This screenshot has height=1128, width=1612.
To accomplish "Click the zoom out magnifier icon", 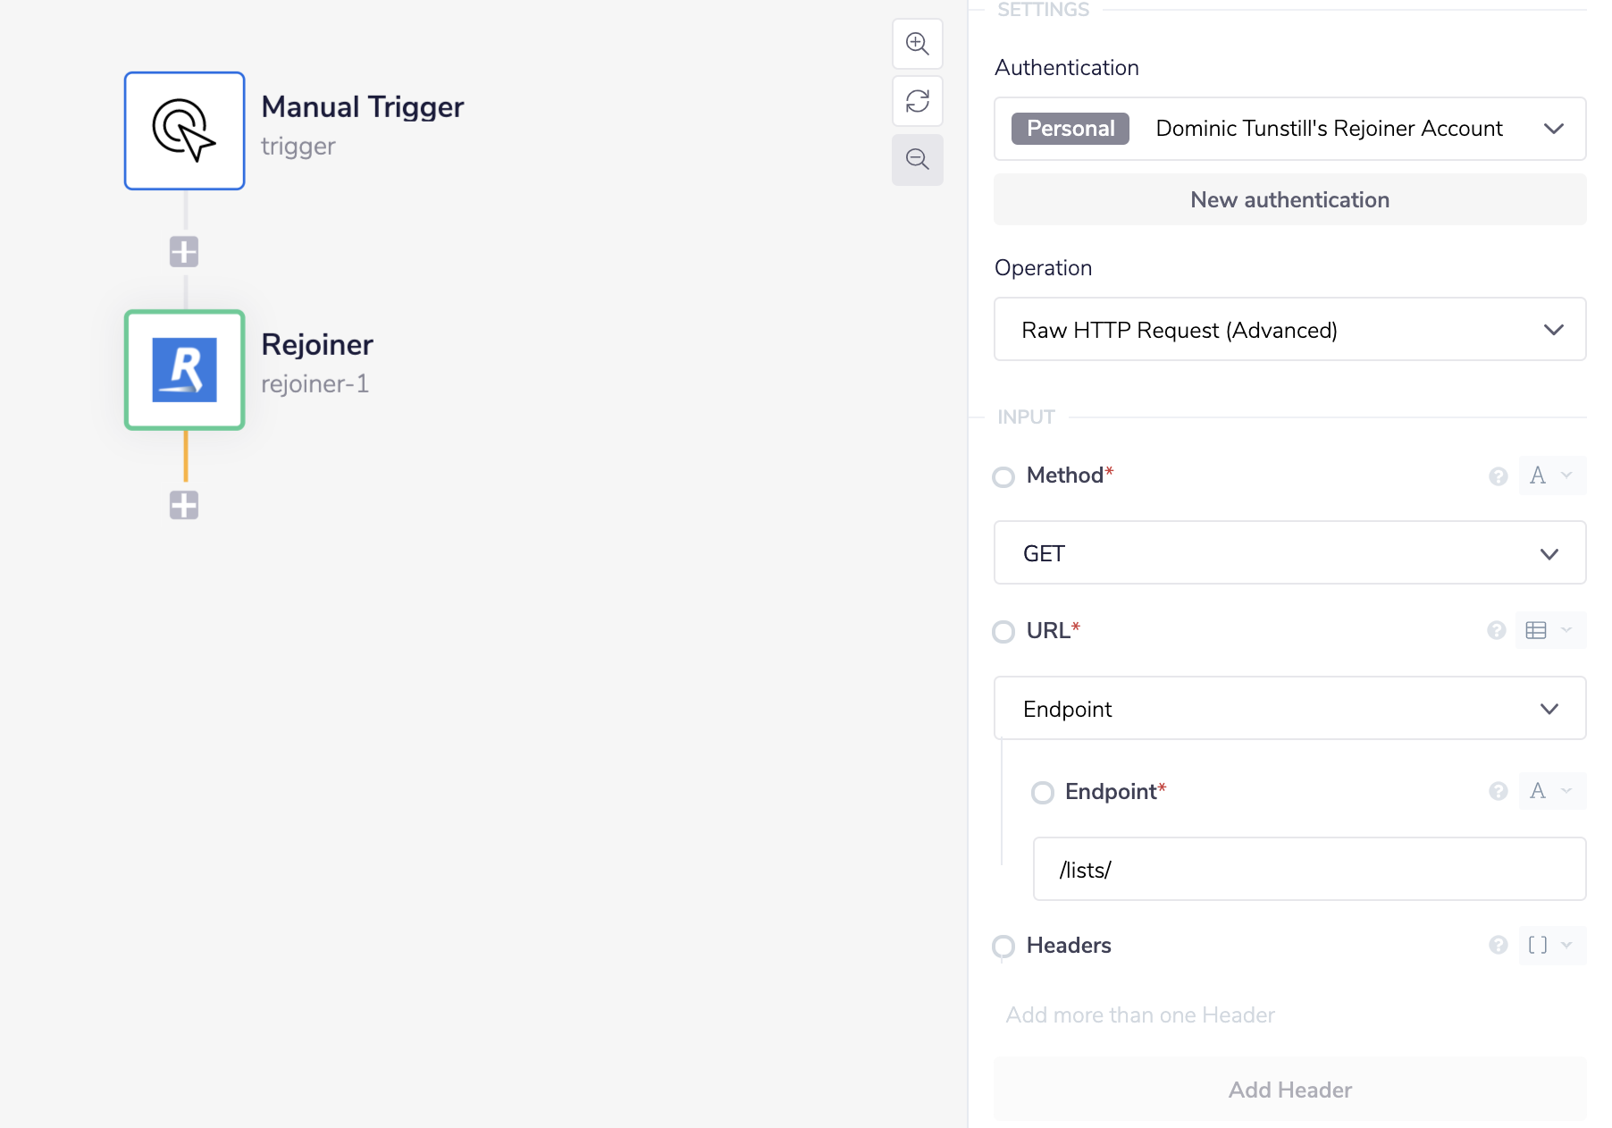I will (917, 160).
